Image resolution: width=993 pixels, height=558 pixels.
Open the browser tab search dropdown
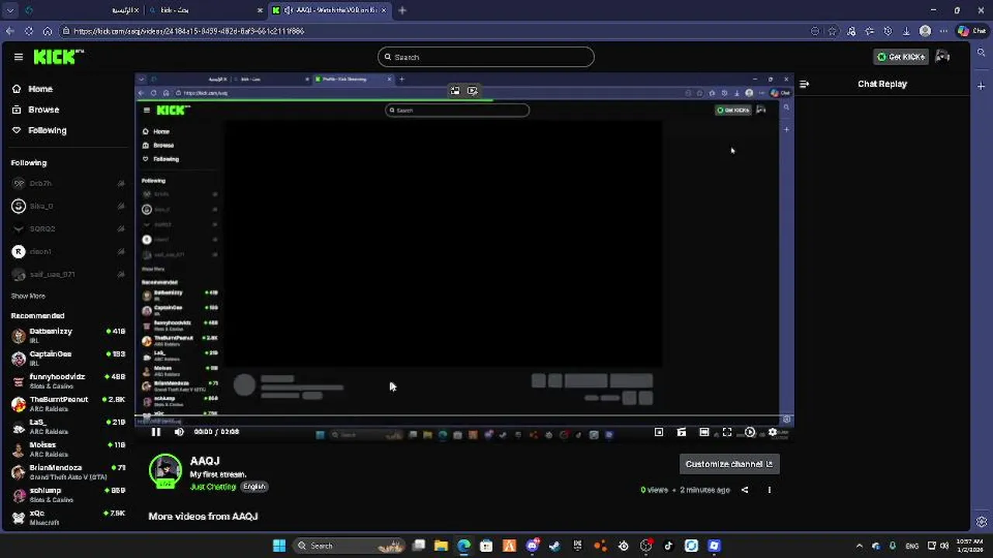coord(9,10)
